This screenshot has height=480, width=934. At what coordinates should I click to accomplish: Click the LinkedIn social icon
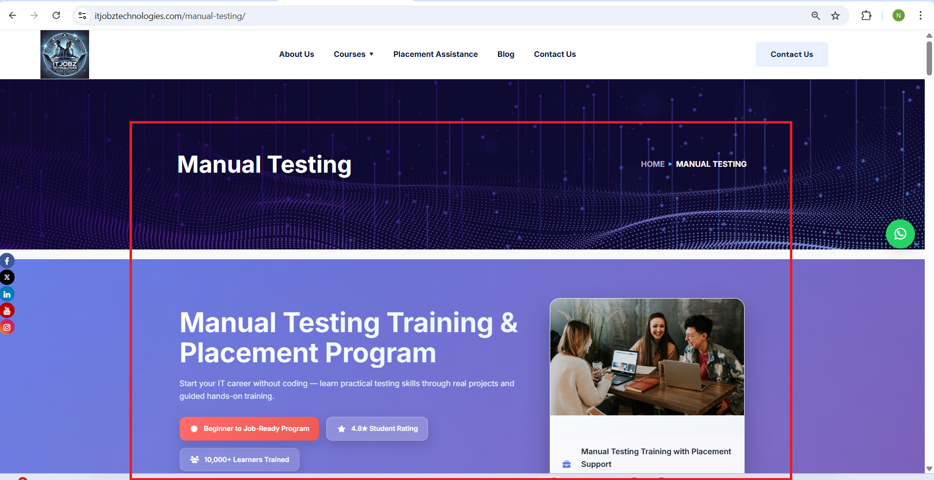click(7, 294)
